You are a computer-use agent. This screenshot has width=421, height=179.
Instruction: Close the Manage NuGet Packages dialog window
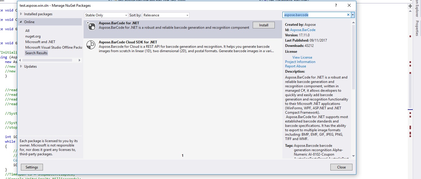tap(349, 6)
